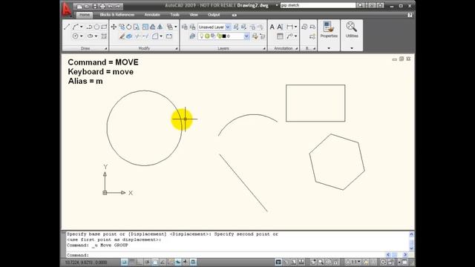This screenshot has width=475, height=267.
Task: Click the Table tool in Annotation panel
Action: click(x=281, y=36)
